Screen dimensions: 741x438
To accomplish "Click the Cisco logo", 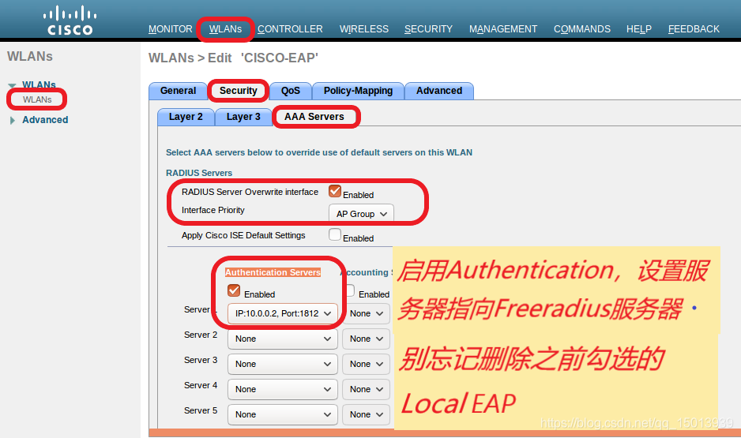I will 70,21.
